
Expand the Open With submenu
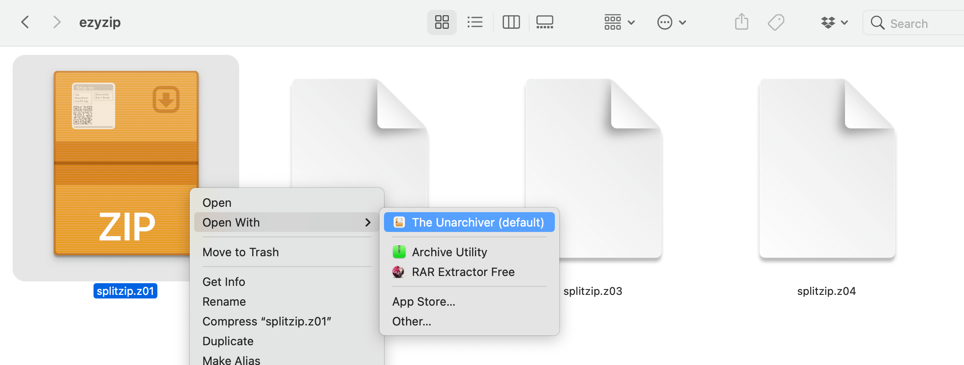tap(287, 223)
